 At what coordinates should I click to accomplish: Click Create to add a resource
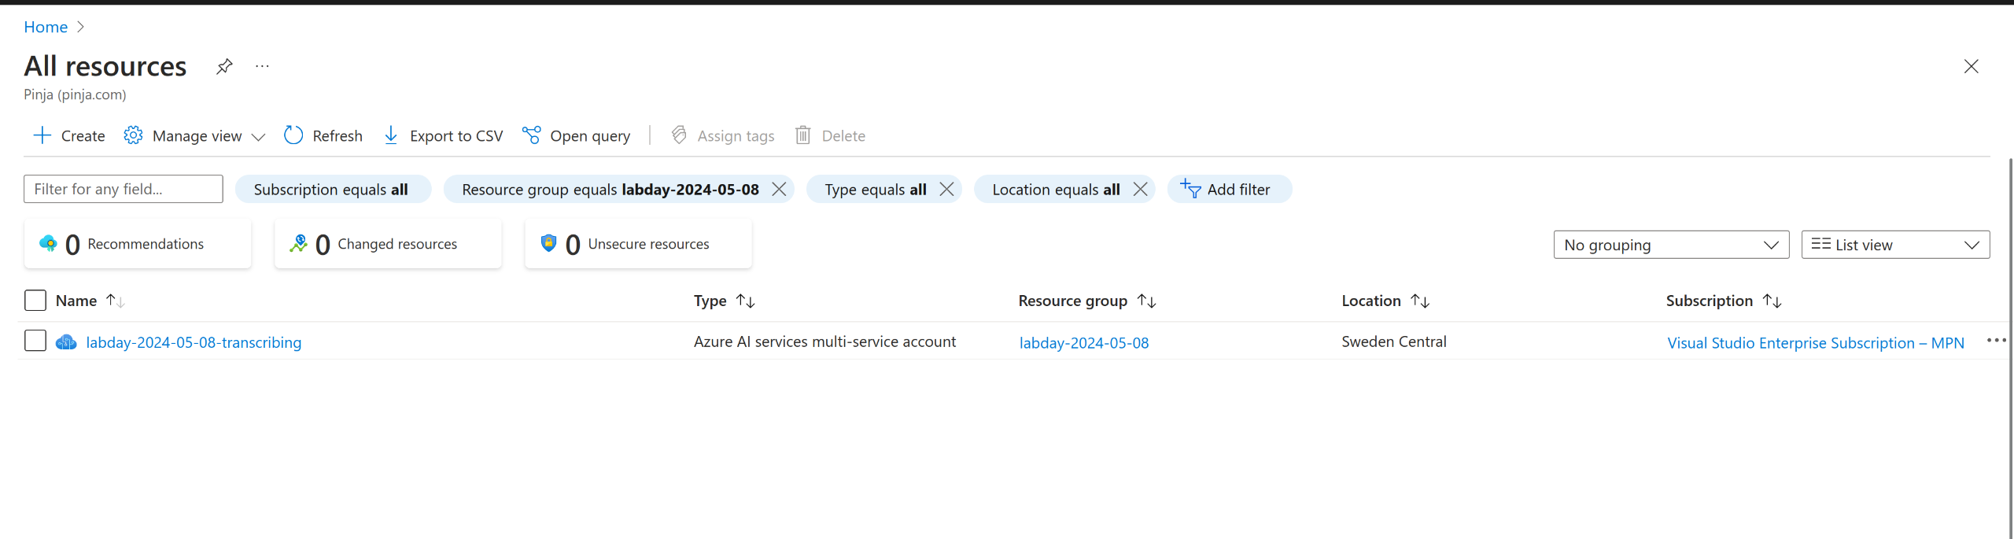69,135
